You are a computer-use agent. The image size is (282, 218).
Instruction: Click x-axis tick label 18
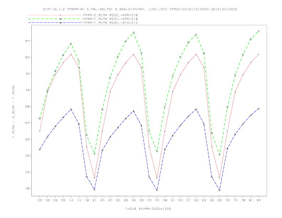87,200
